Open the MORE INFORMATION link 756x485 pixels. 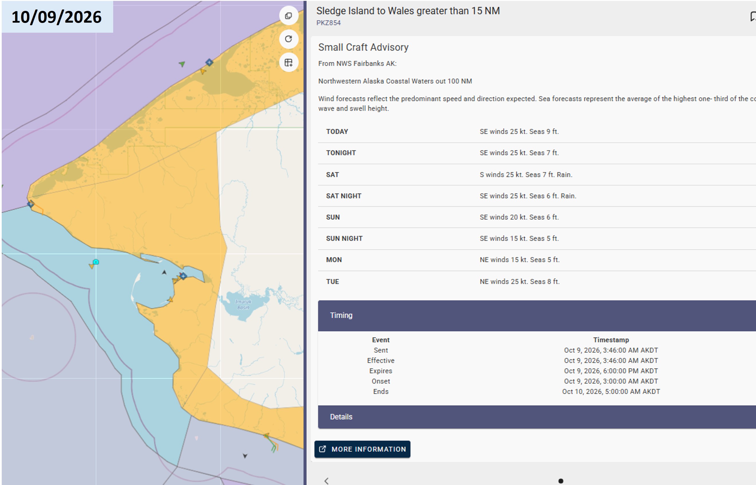pos(362,449)
